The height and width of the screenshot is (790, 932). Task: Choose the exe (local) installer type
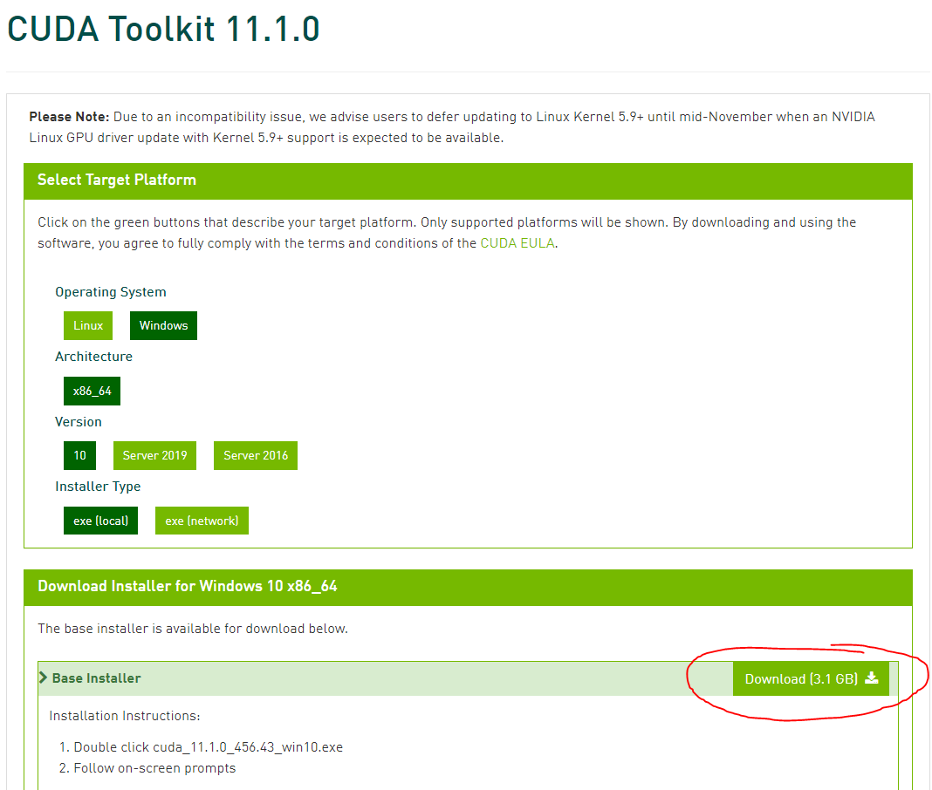point(101,521)
